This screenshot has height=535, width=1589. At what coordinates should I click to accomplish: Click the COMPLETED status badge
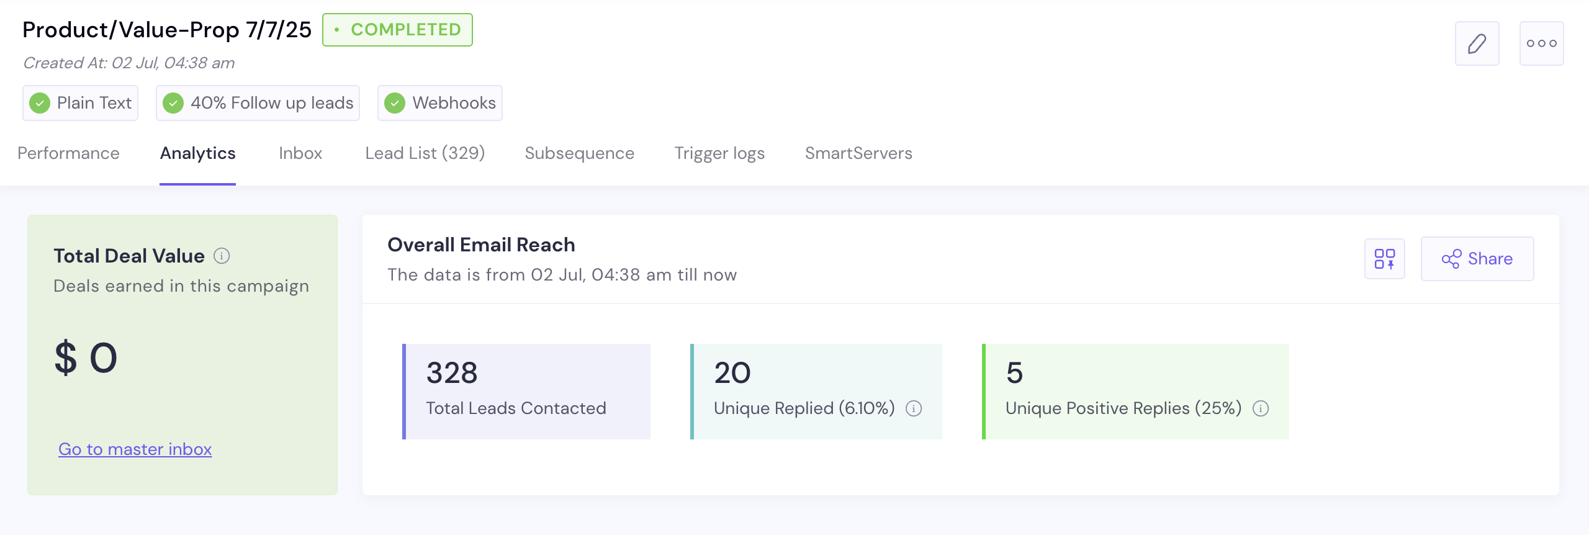[397, 30]
